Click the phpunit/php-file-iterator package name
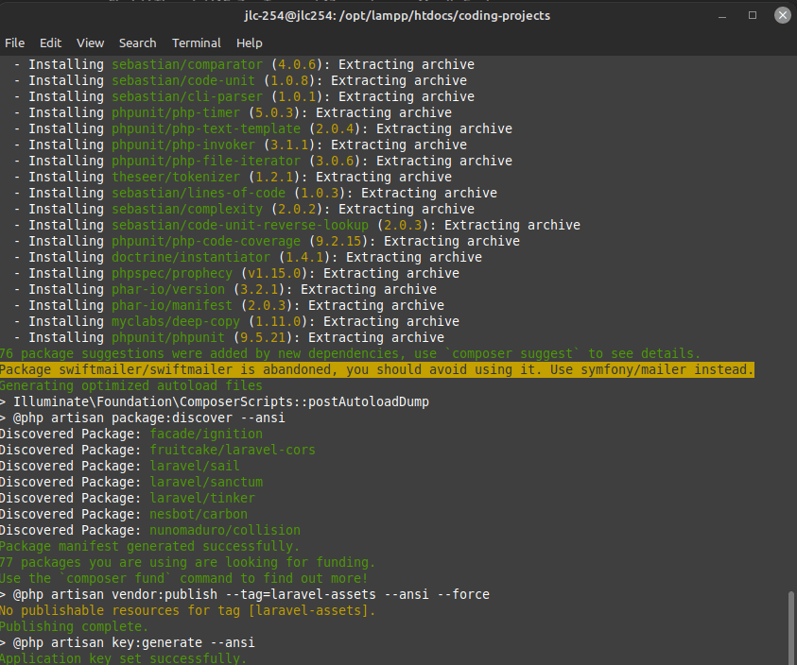Image resolution: width=797 pixels, height=665 pixels. (206, 161)
